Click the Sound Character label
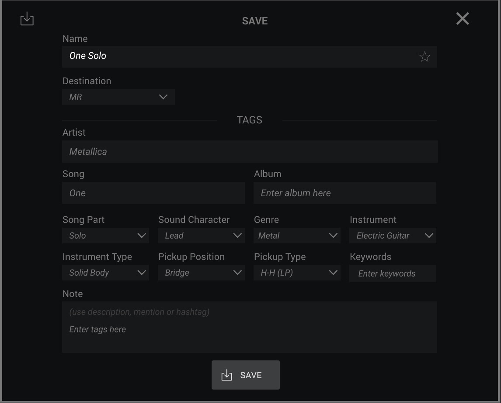This screenshot has width=501, height=403. 194,220
